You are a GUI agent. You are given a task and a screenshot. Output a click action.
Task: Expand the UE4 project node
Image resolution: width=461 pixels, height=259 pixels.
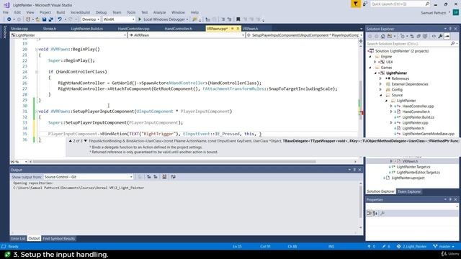coord(375,62)
